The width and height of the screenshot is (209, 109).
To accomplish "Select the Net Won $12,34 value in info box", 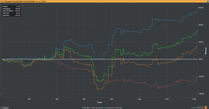I will [x=18, y=15].
